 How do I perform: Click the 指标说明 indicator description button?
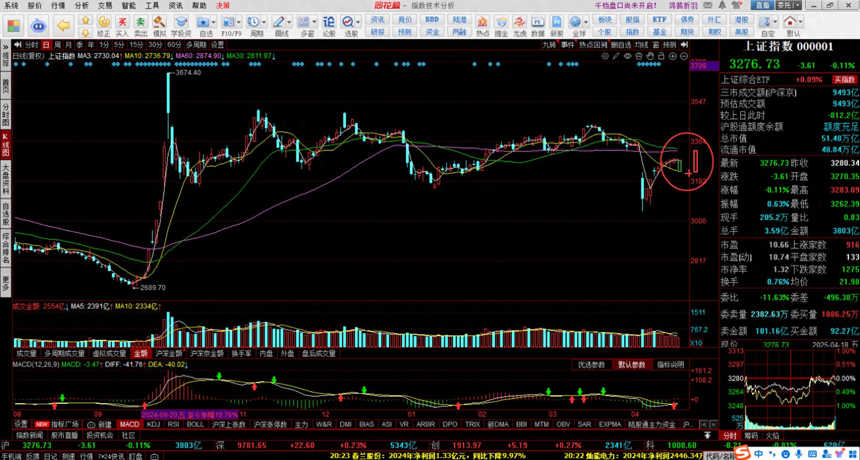(670, 365)
